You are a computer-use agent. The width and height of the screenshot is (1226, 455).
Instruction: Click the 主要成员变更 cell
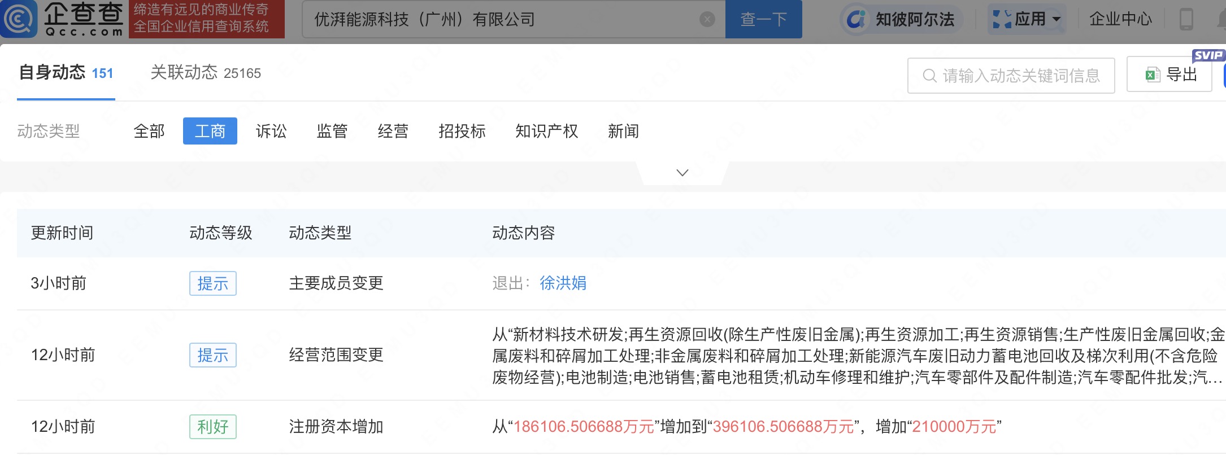pyautogui.click(x=336, y=283)
